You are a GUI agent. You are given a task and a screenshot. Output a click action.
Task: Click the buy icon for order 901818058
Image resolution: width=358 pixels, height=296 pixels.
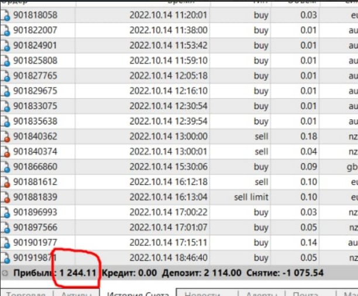[x=5, y=16]
